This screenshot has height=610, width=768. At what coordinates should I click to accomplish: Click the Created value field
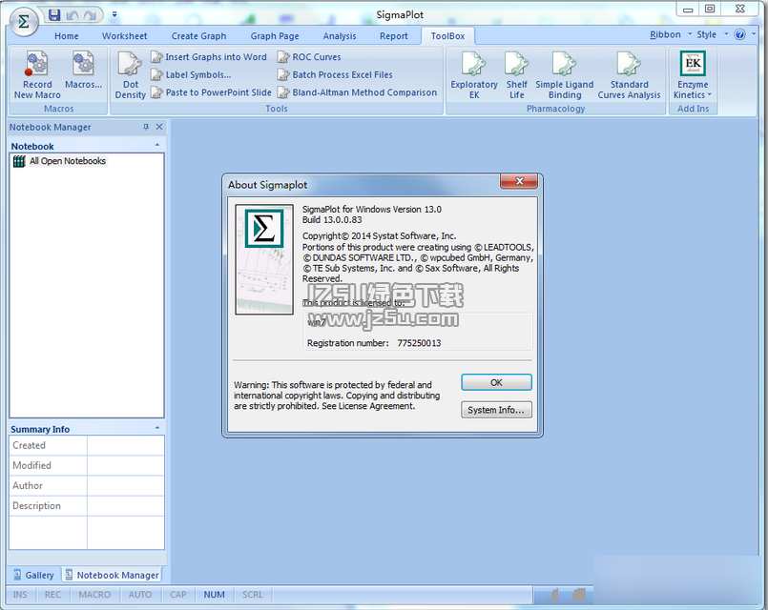[126, 446]
